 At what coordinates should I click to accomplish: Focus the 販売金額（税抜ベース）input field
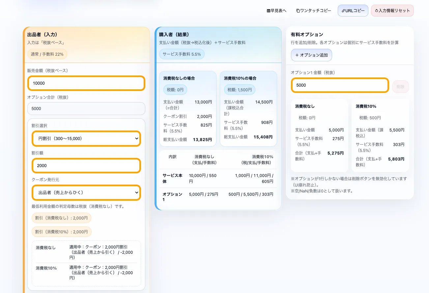click(x=86, y=83)
